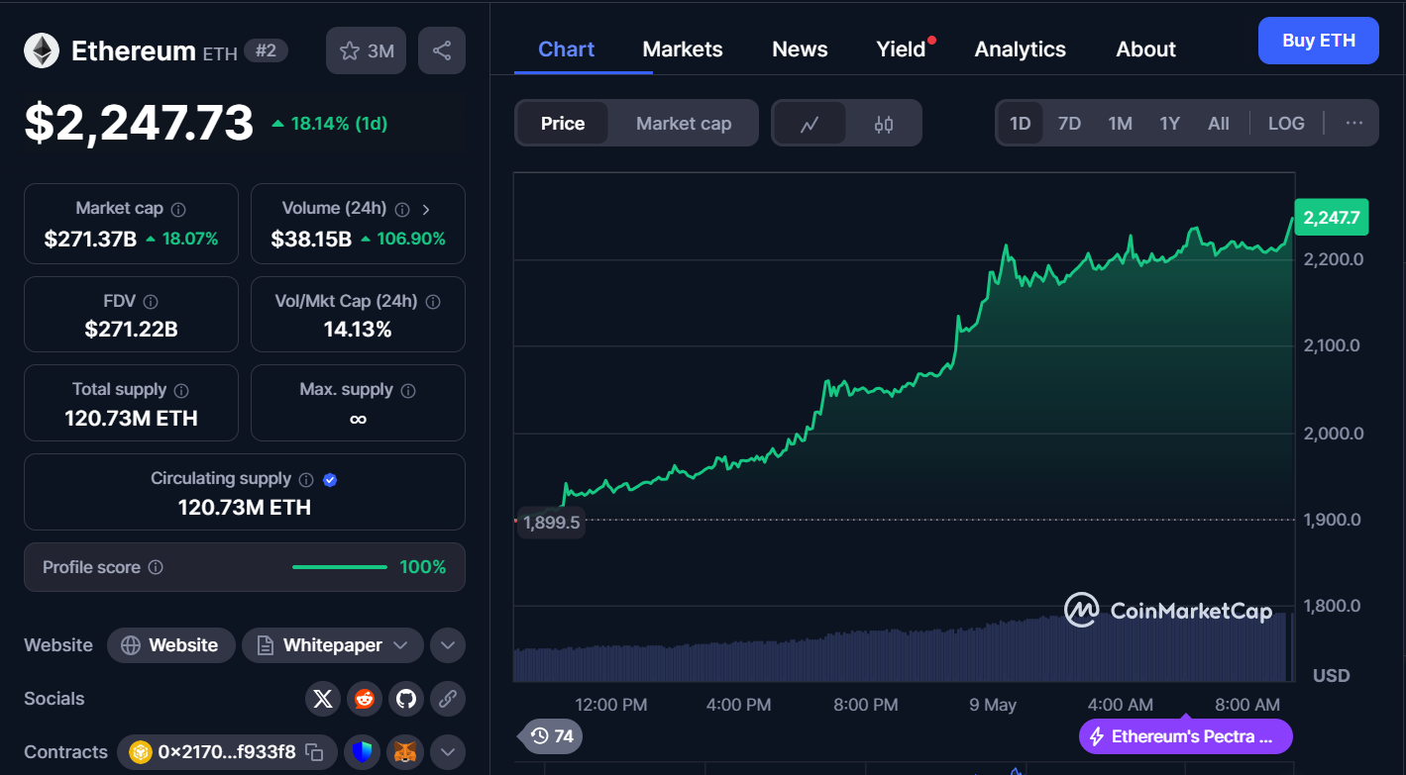Switch to the Chart tab
The height and width of the screenshot is (775, 1406).
(567, 49)
